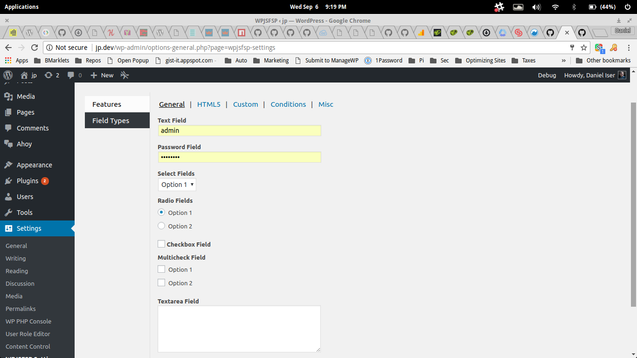
Task: Open the jp site home icon
Action: point(24,75)
